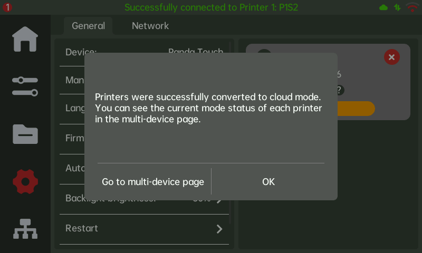Click the question mark help icon

tap(340, 90)
